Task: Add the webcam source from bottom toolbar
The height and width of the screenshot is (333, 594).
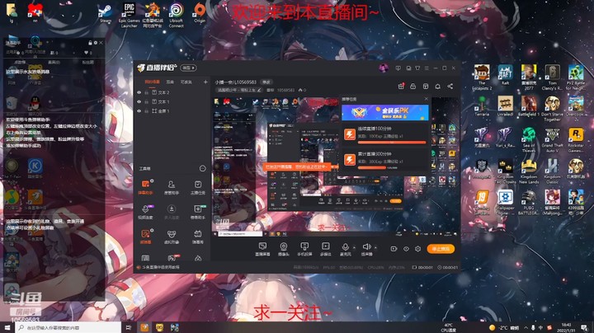Action: point(283,250)
